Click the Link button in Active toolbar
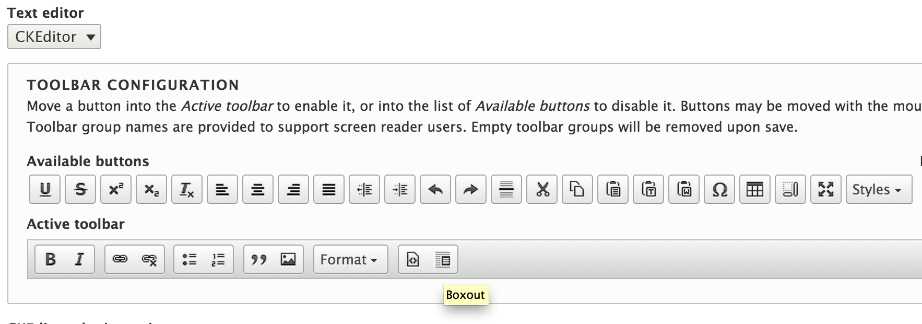Image resolution: width=922 pixels, height=324 pixels. click(120, 259)
